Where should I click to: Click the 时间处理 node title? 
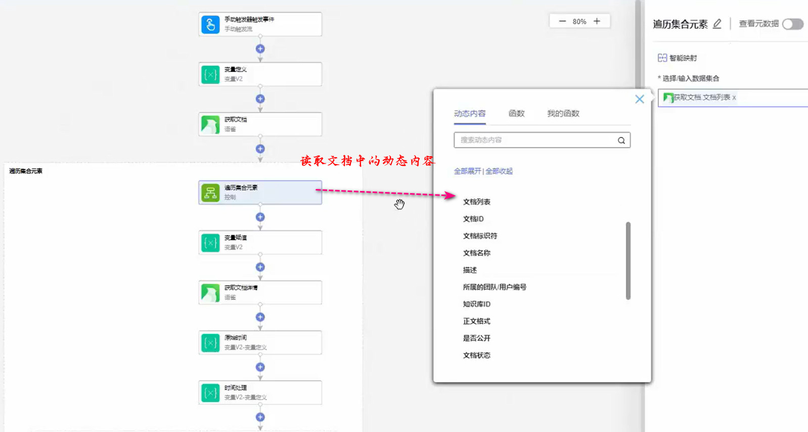pos(236,388)
